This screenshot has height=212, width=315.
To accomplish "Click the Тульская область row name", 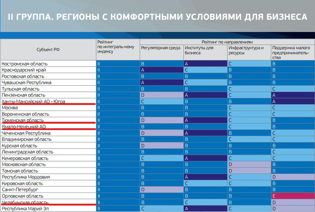I will point(20,89).
